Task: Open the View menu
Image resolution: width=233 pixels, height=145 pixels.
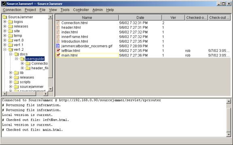Action: pos(53,10)
